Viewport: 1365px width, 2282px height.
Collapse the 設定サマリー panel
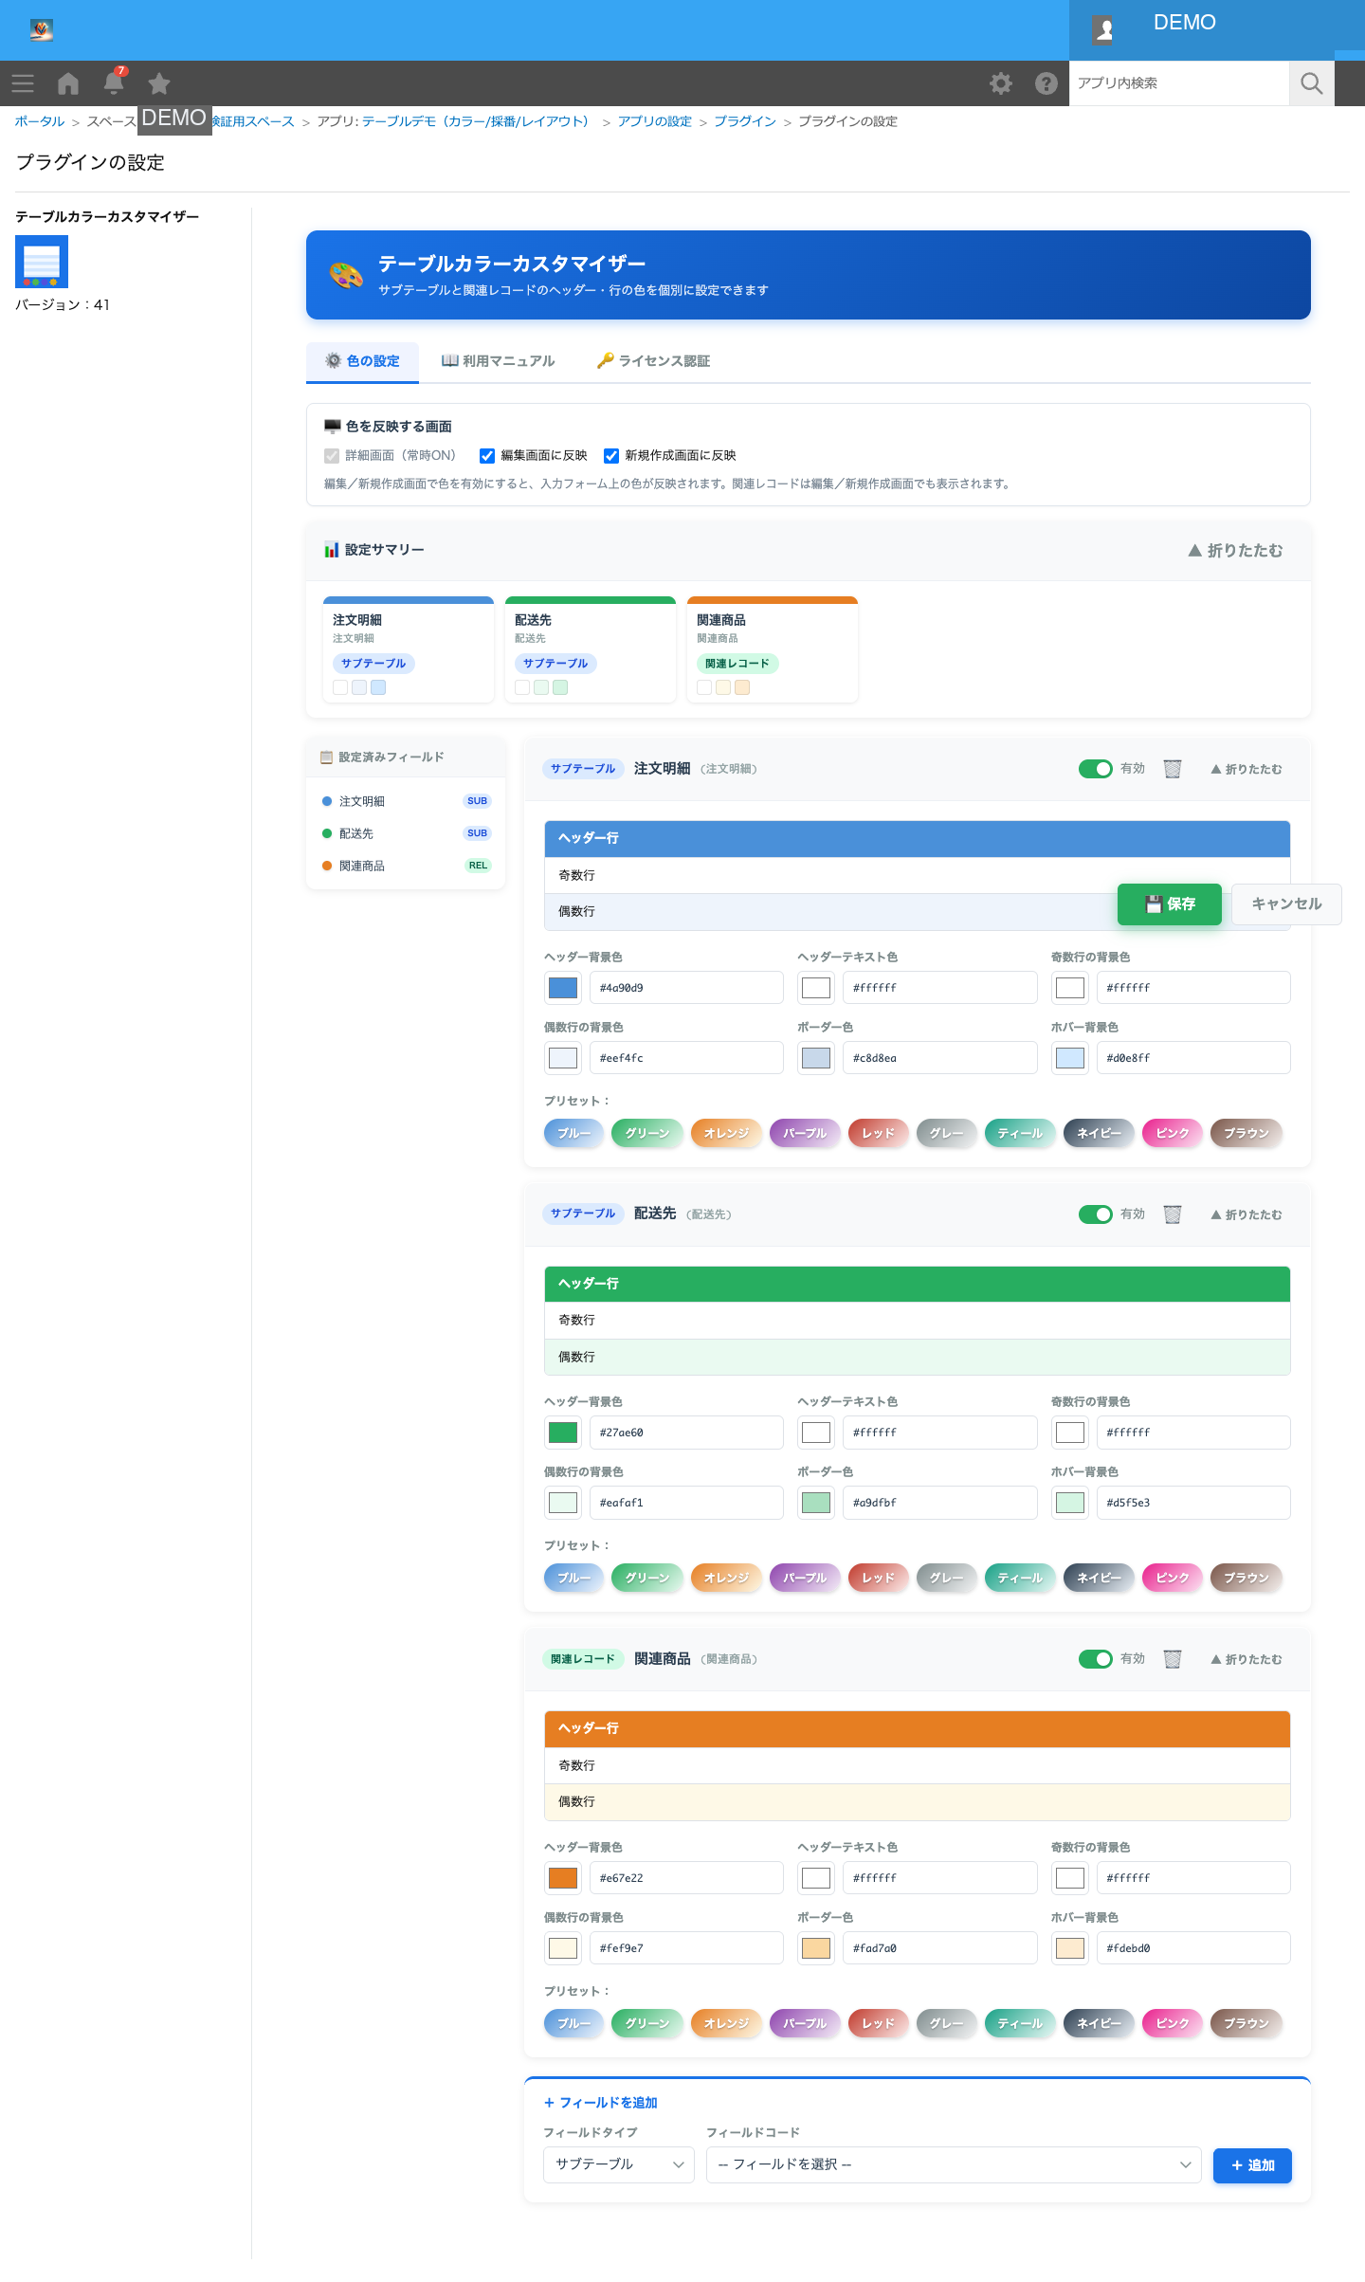[x=1235, y=551]
